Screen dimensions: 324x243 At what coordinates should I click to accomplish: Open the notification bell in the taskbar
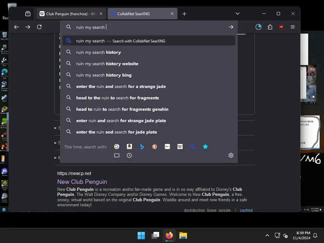coord(315,235)
